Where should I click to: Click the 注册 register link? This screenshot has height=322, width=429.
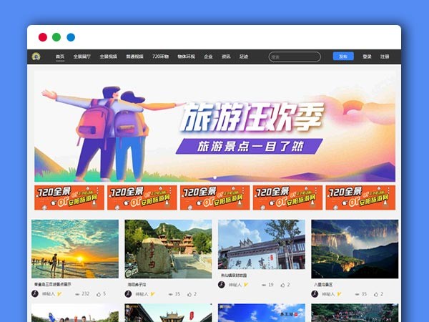click(385, 57)
